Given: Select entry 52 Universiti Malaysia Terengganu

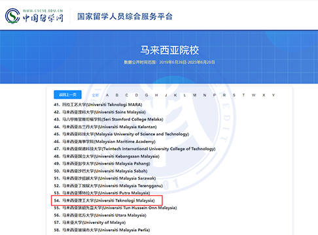Looking at the screenshot, I should tap(109, 186).
